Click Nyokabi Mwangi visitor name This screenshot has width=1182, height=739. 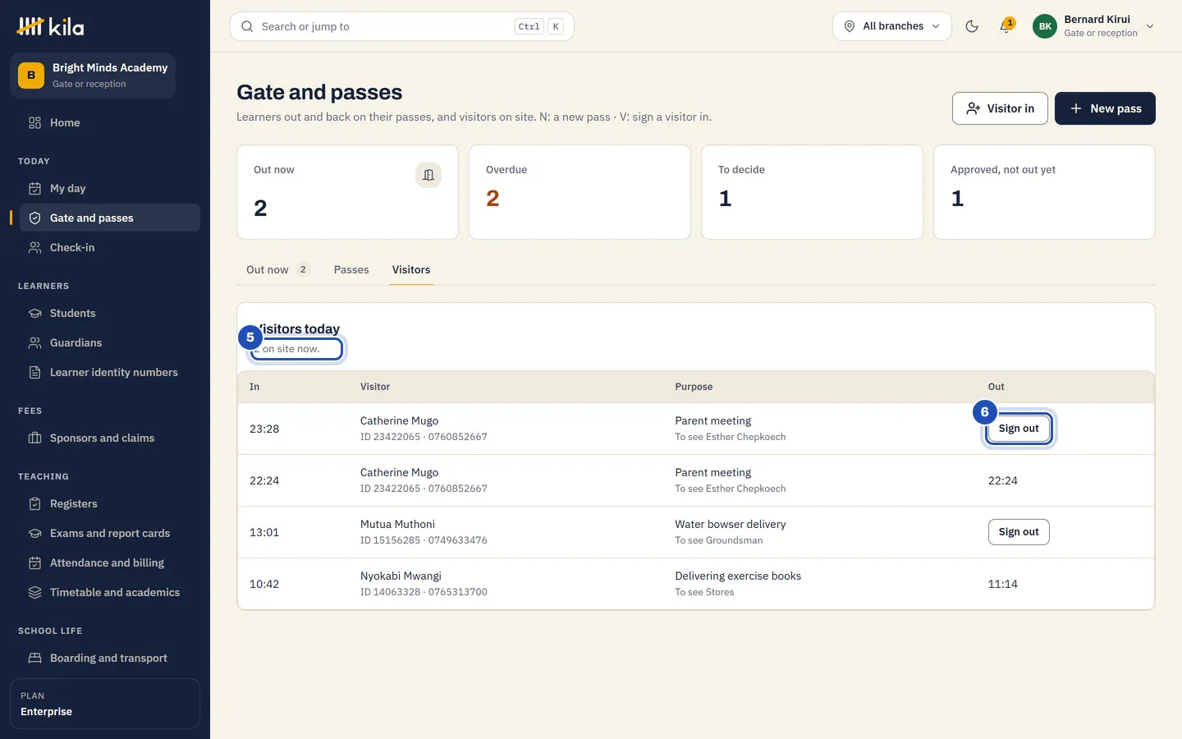click(x=401, y=576)
